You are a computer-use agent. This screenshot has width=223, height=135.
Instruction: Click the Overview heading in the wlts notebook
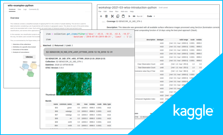coord(15,18)
